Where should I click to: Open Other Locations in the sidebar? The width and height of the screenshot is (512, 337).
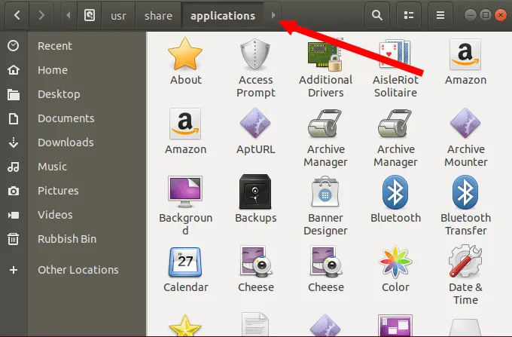coord(78,270)
